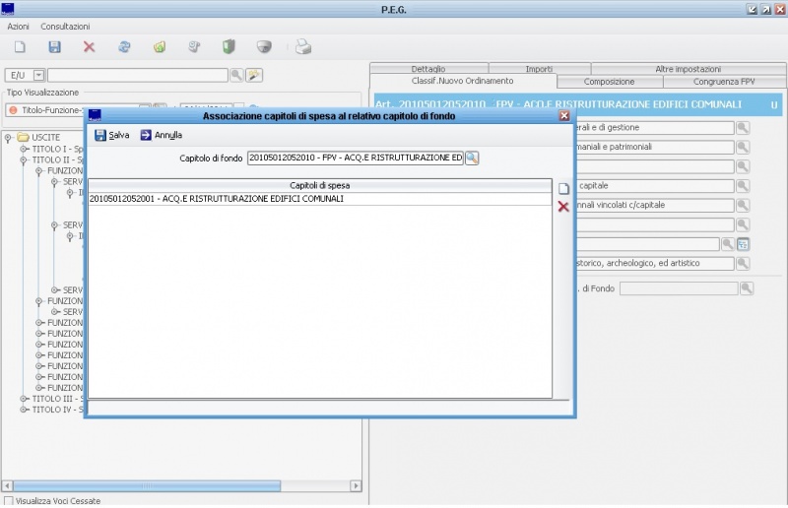This screenshot has height=508, width=788.
Task: Expand the TITOLO IV tree node
Action: (x=23, y=410)
